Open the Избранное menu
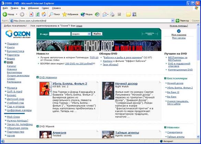Screen dimensions: 201x144 pyautogui.click(x=33, y=8)
